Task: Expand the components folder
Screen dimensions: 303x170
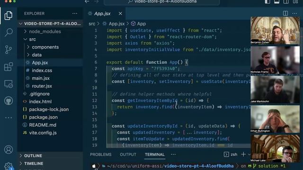Action: click(50, 47)
